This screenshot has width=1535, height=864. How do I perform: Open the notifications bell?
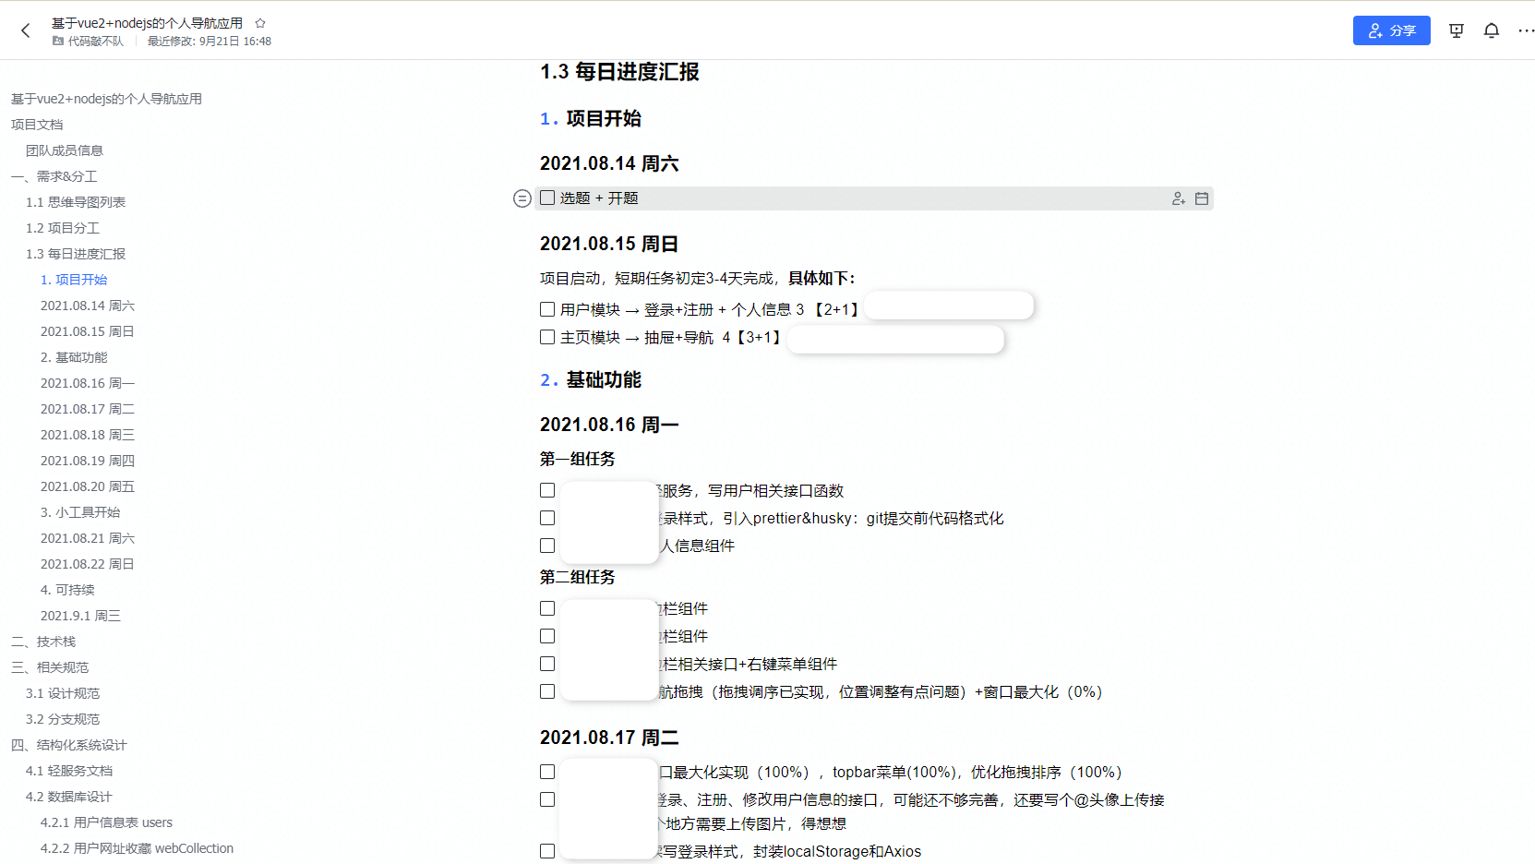coord(1492,30)
